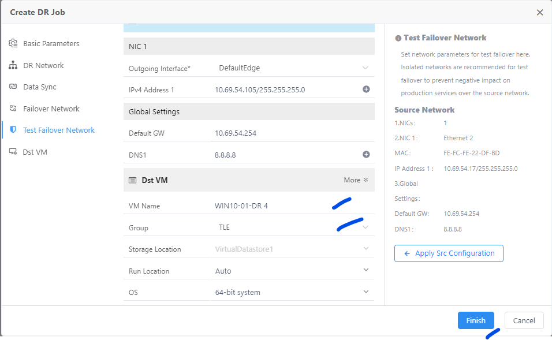The width and height of the screenshot is (552, 340).
Task: Click the Global Settings header
Action: [249, 111]
